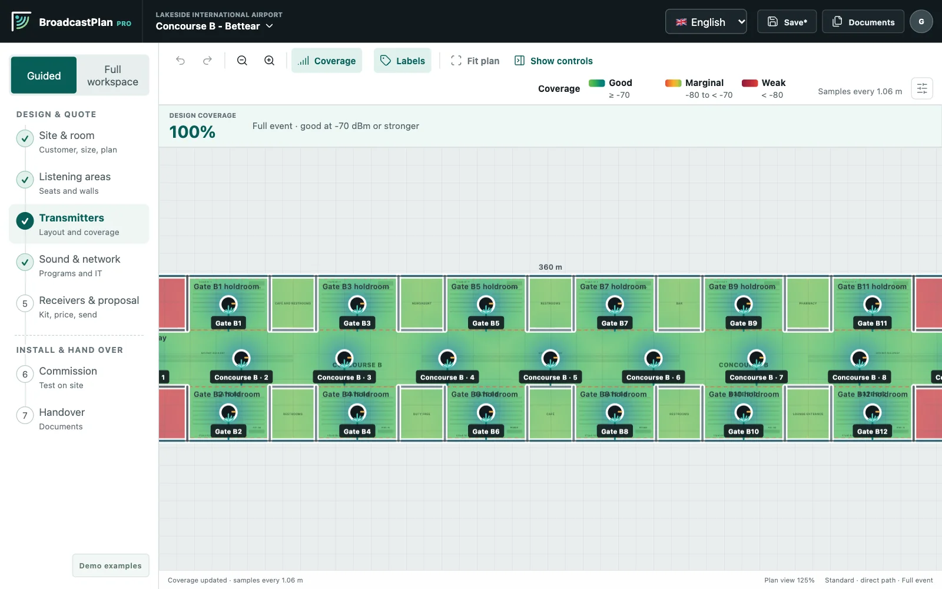
Task: Show the controls panel
Action: [x=553, y=61]
